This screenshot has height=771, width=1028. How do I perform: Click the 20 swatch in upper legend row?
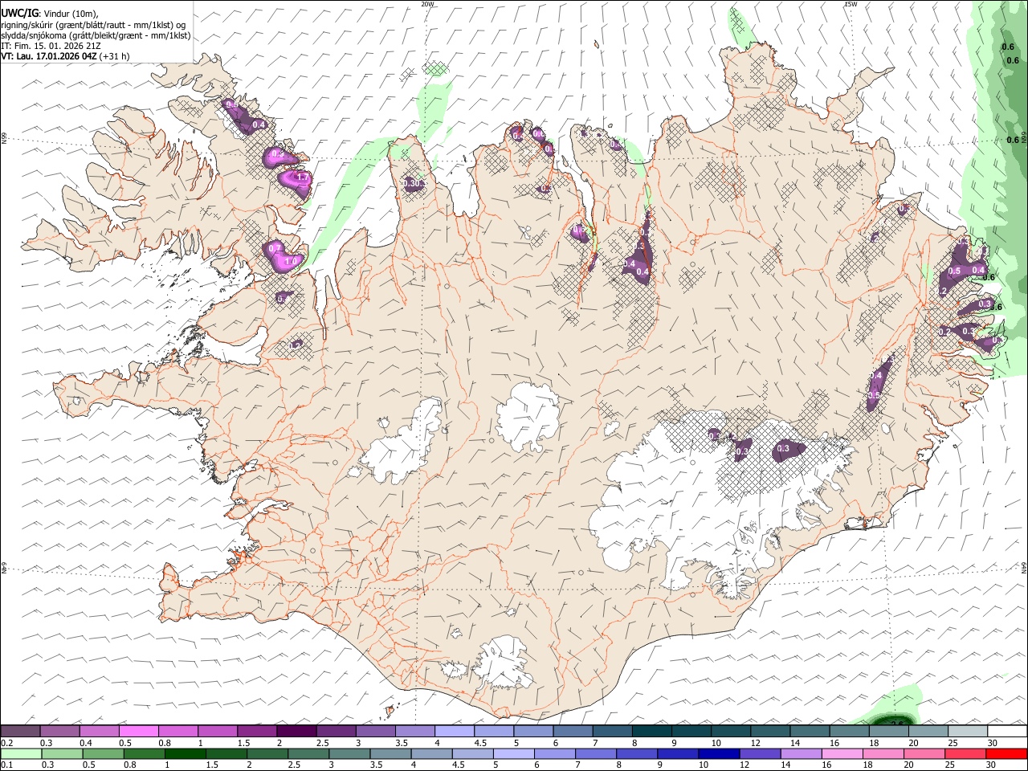click(x=929, y=731)
